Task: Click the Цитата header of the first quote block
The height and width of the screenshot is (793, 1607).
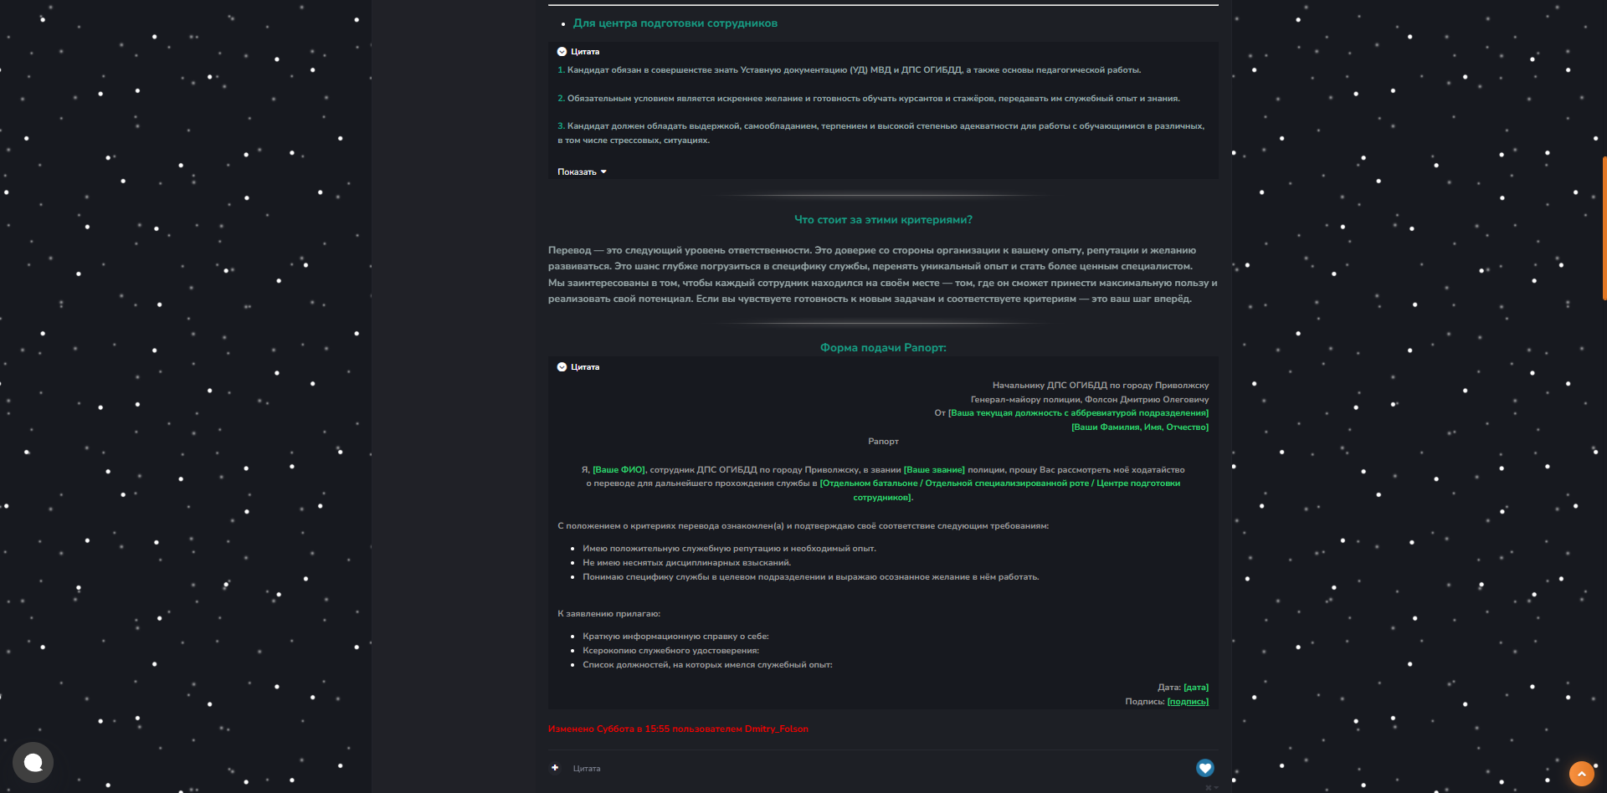Action: click(585, 52)
